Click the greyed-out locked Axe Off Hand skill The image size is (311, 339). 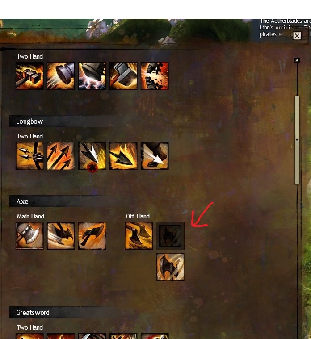coord(170,236)
